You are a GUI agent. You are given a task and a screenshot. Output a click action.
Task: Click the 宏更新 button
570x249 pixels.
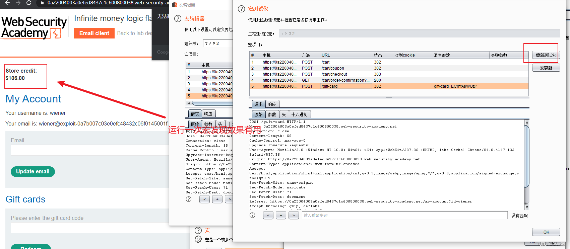tap(546, 68)
